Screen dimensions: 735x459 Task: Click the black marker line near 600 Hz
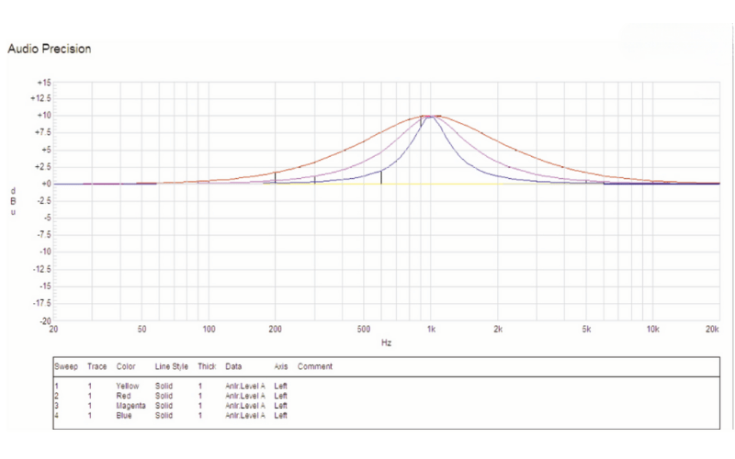pyautogui.click(x=381, y=177)
